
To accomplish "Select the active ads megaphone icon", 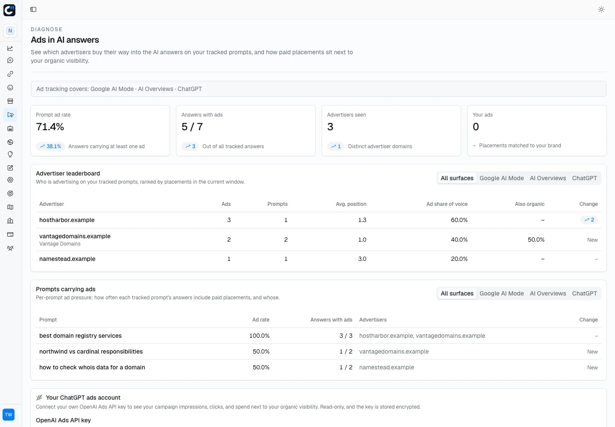I will (x=10, y=115).
